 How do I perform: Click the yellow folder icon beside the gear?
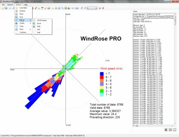[53, 8]
